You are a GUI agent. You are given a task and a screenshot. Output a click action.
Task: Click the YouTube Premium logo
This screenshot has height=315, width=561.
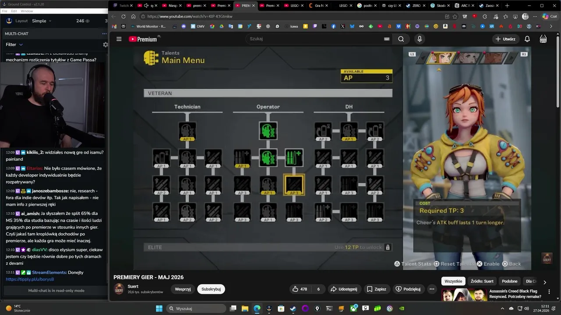click(143, 39)
